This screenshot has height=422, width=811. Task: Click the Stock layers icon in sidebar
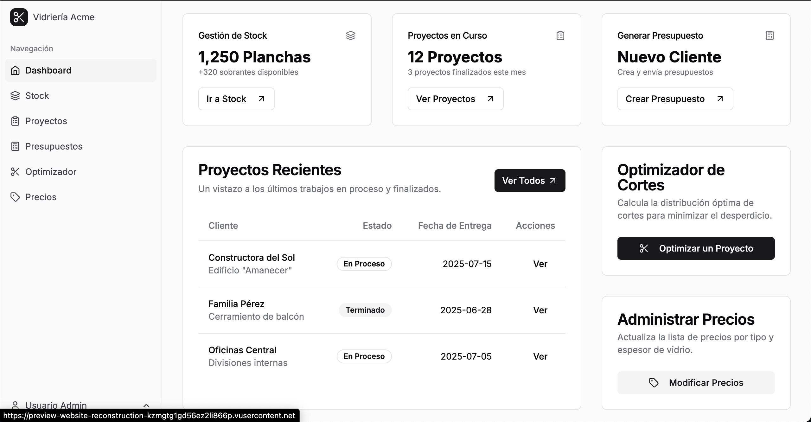tap(16, 96)
